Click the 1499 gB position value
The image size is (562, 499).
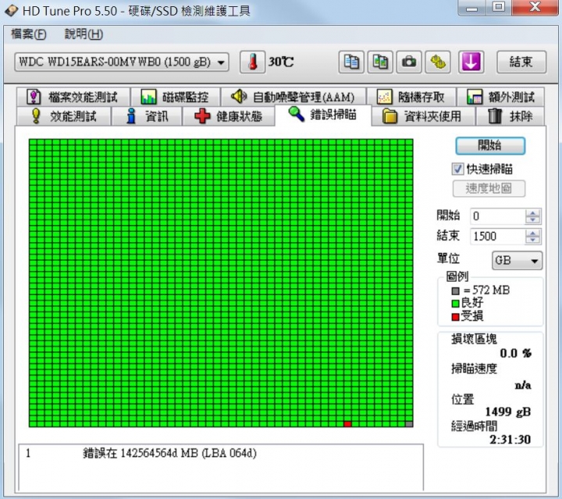pyautogui.click(x=507, y=412)
